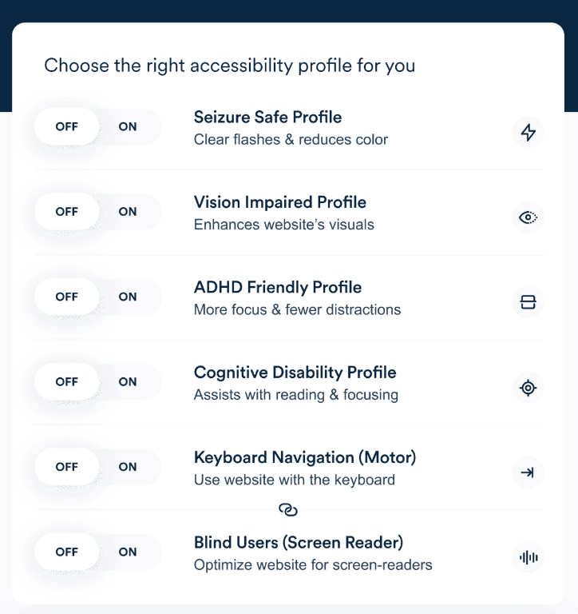Click the Blind Users (Screen Reader) label
Image resolution: width=578 pixels, height=614 pixels.
coord(298,543)
